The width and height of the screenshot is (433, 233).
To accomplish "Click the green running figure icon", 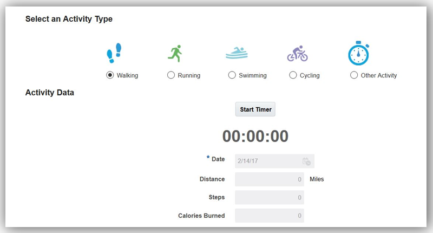I will point(175,54).
